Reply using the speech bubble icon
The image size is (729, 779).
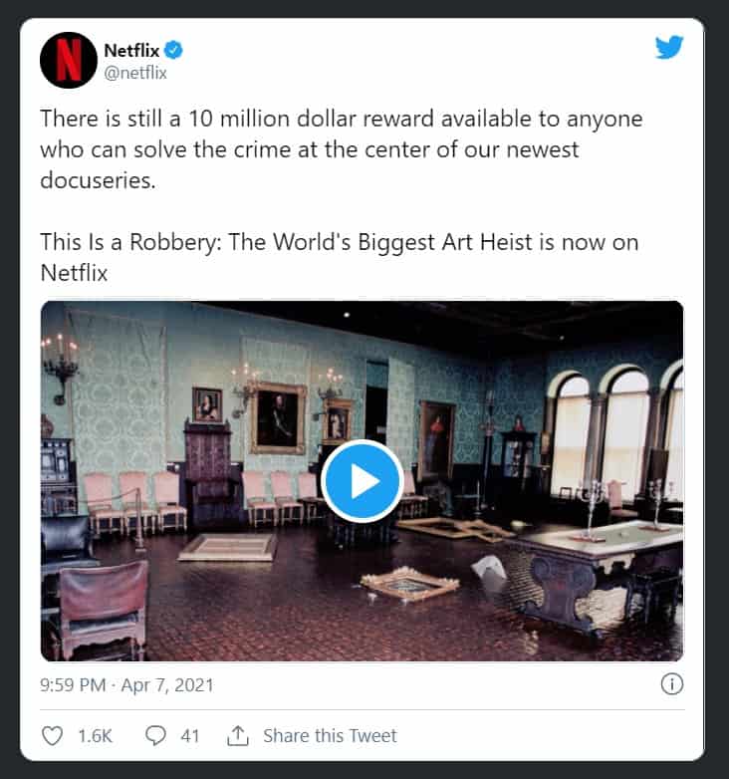(155, 736)
